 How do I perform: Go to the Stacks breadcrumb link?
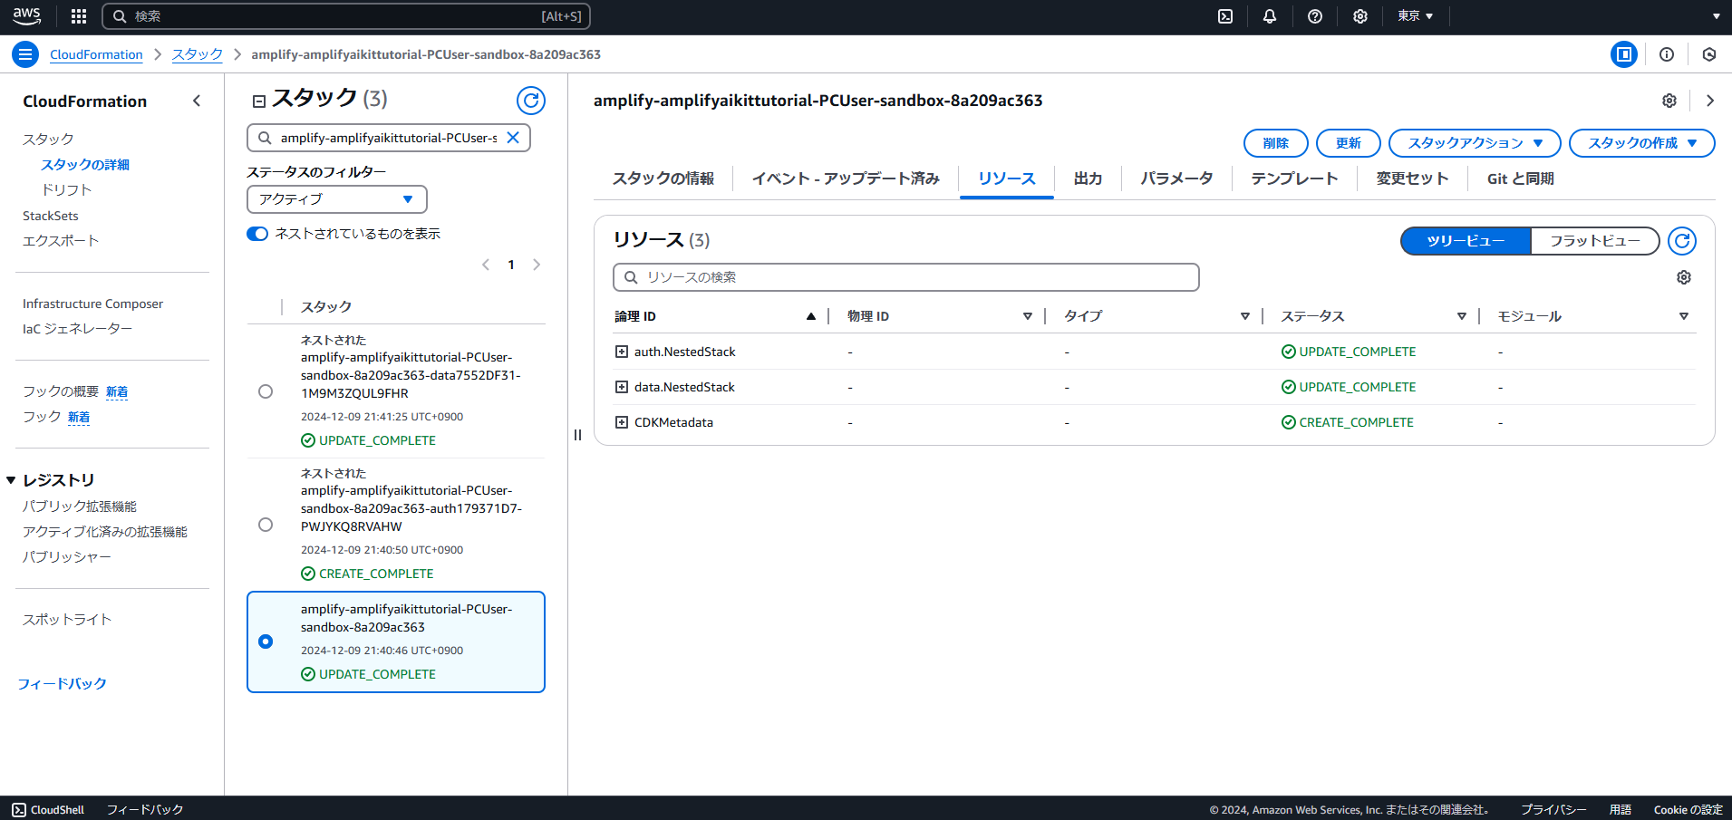pos(198,54)
